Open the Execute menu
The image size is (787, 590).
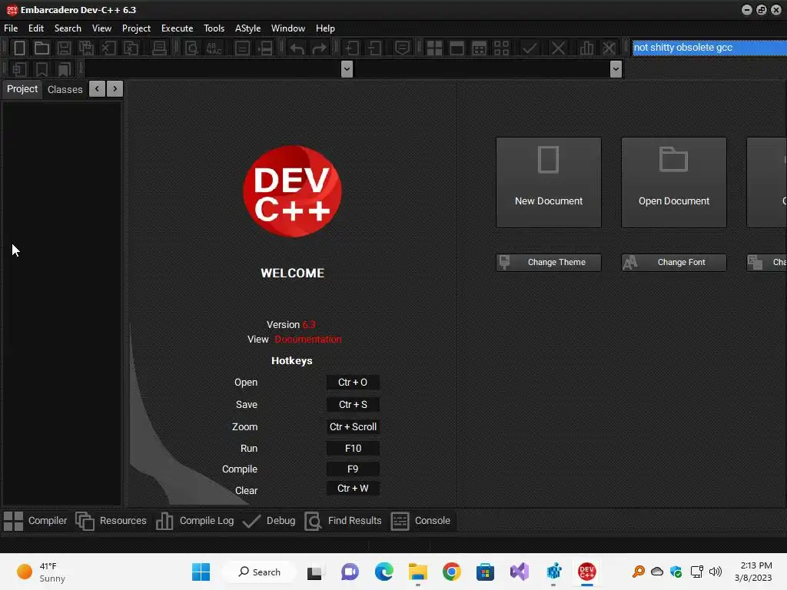178,28
